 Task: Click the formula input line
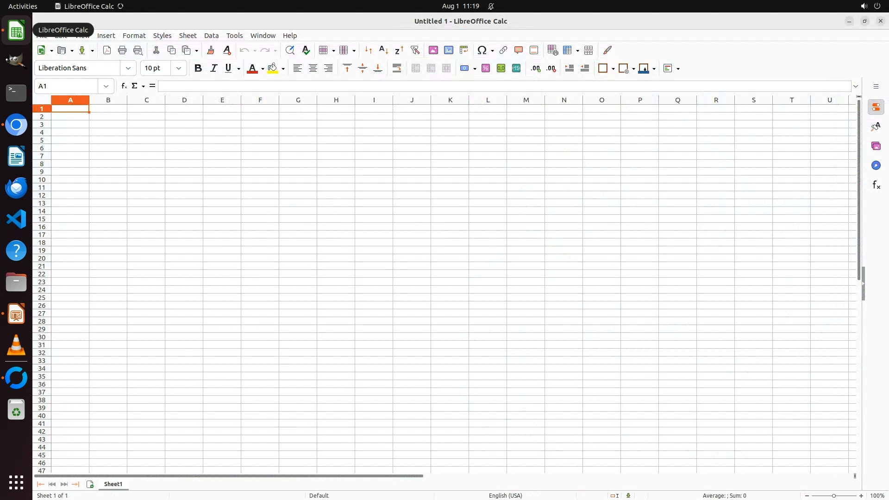(x=504, y=86)
